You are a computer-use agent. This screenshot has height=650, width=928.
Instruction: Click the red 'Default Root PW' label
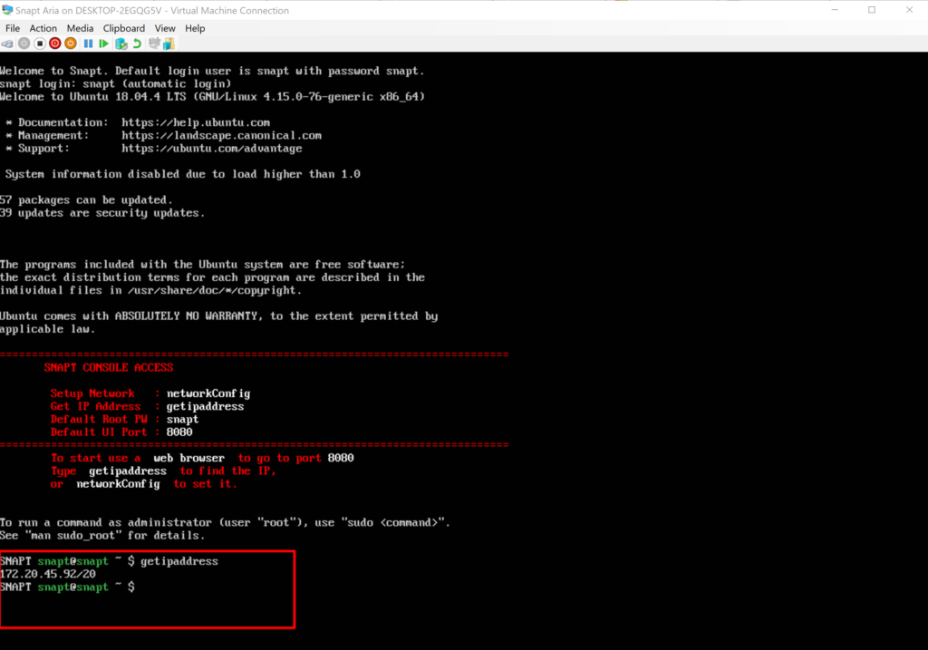click(99, 420)
